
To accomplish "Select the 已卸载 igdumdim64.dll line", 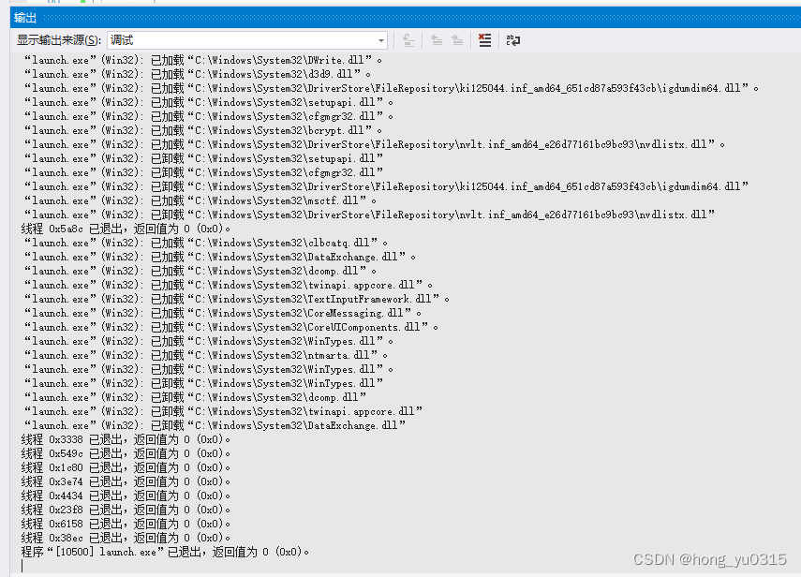I will pos(386,187).
